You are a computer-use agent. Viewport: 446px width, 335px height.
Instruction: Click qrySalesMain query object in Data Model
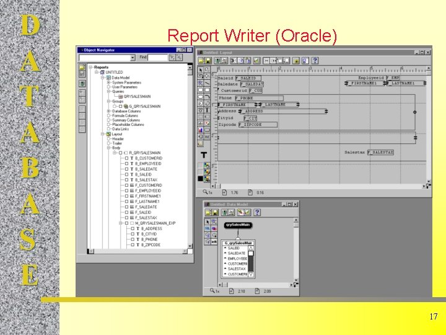click(238, 225)
